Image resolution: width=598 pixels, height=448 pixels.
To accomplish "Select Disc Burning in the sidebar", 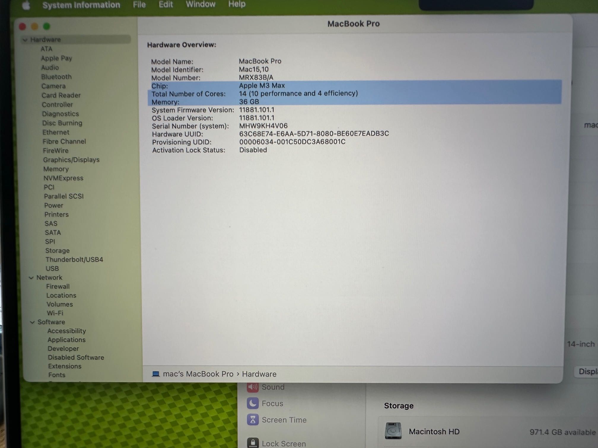I will tap(62, 123).
